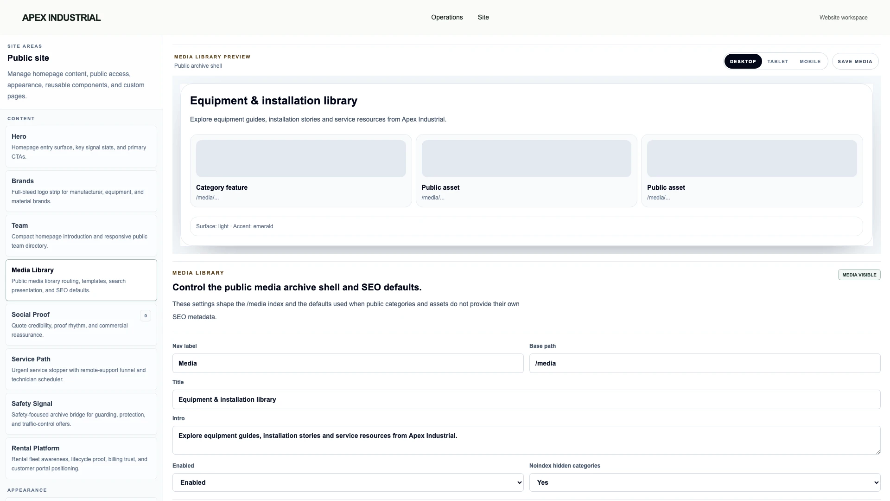This screenshot has width=890, height=501.
Task: Open the Safety Signal section
Action: 81,414
